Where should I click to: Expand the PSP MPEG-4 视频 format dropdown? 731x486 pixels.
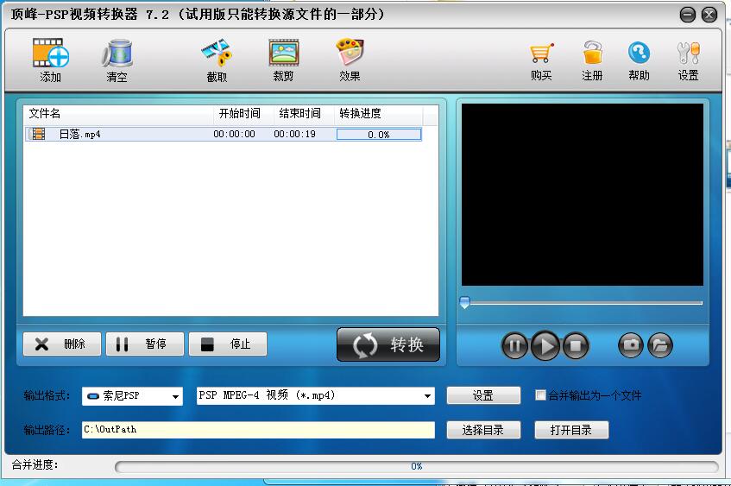coord(427,396)
